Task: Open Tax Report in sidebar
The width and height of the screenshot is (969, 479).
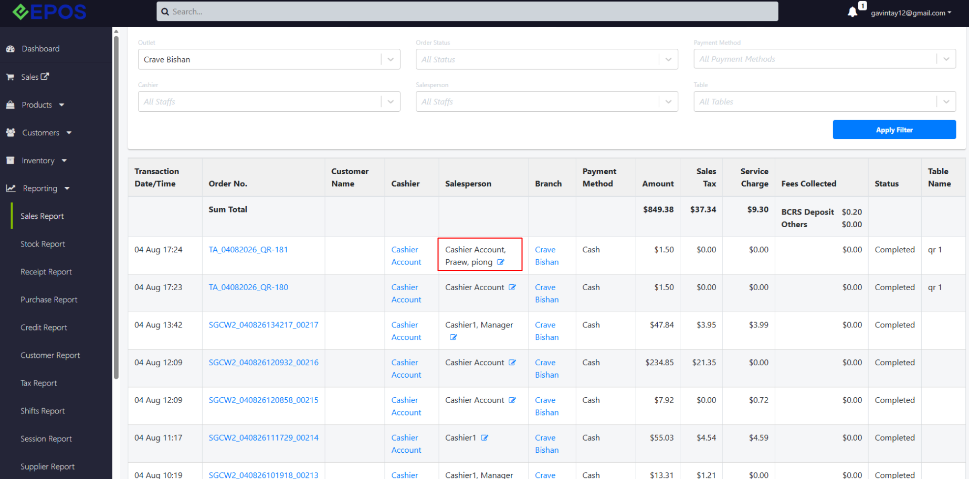Action: click(x=38, y=383)
